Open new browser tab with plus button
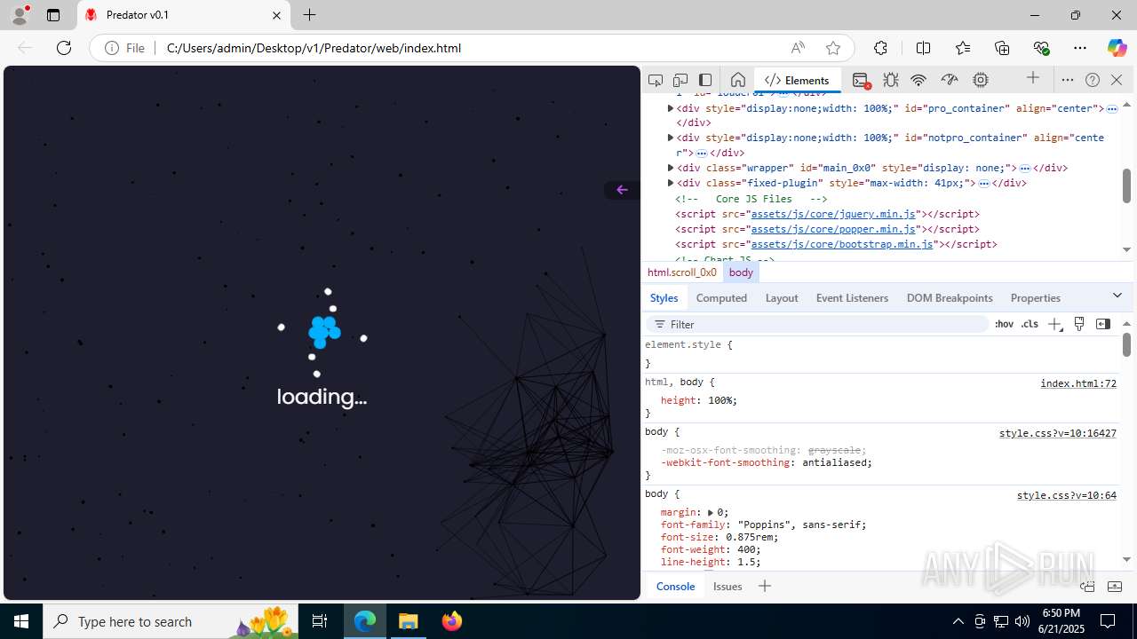This screenshot has width=1137, height=639. pos(309,15)
